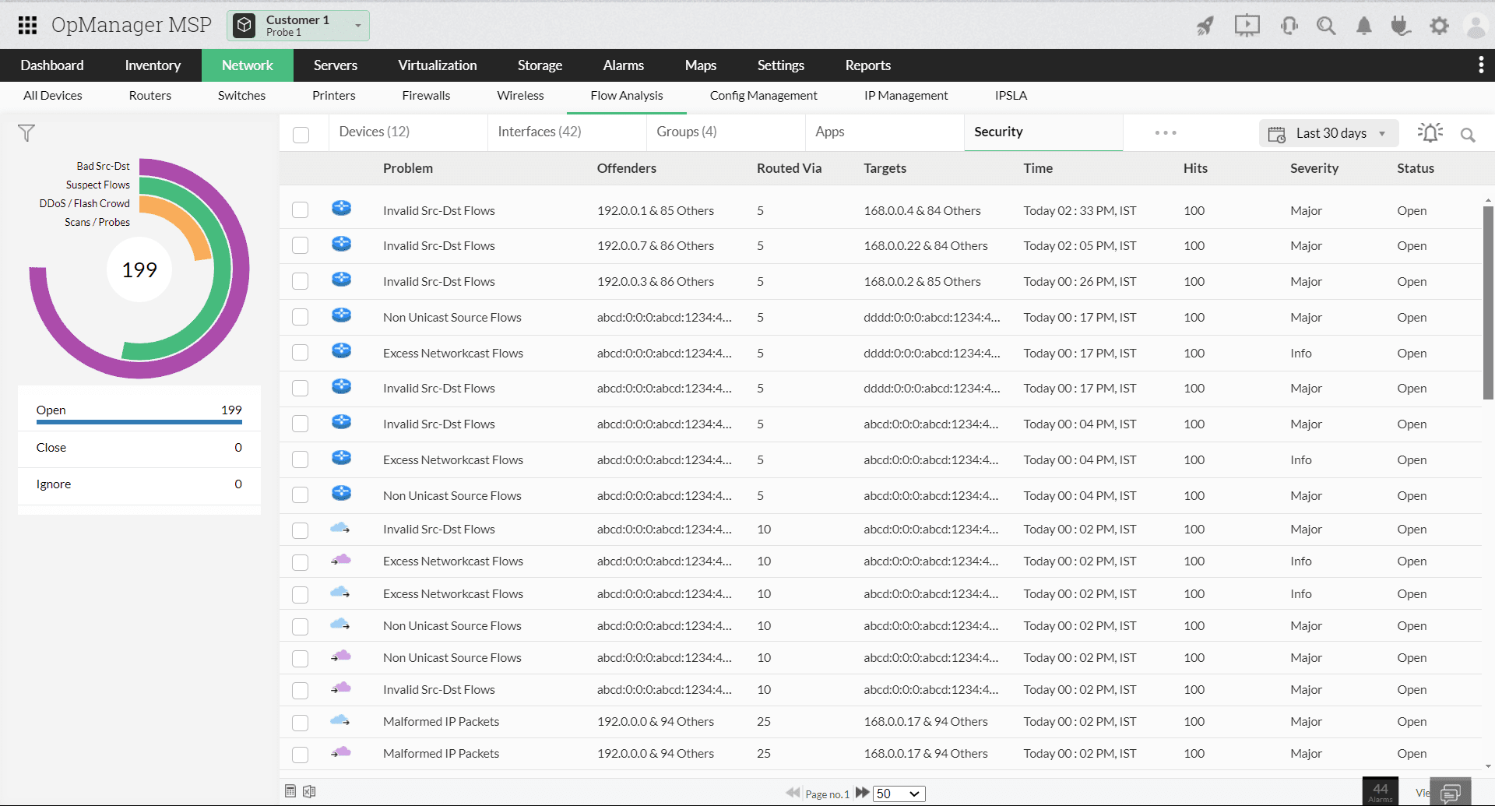Open the Reports menu
1495x806 pixels.
[x=868, y=65]
